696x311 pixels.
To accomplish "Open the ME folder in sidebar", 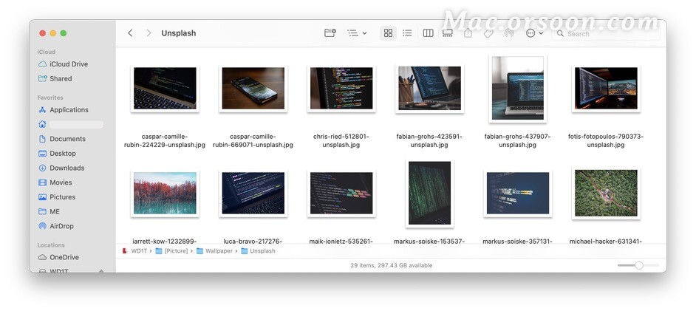I will click(x=54, y=211).
